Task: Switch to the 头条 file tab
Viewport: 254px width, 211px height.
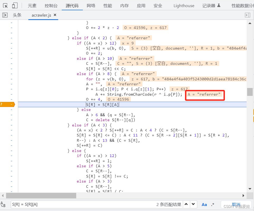Action: 17,15
